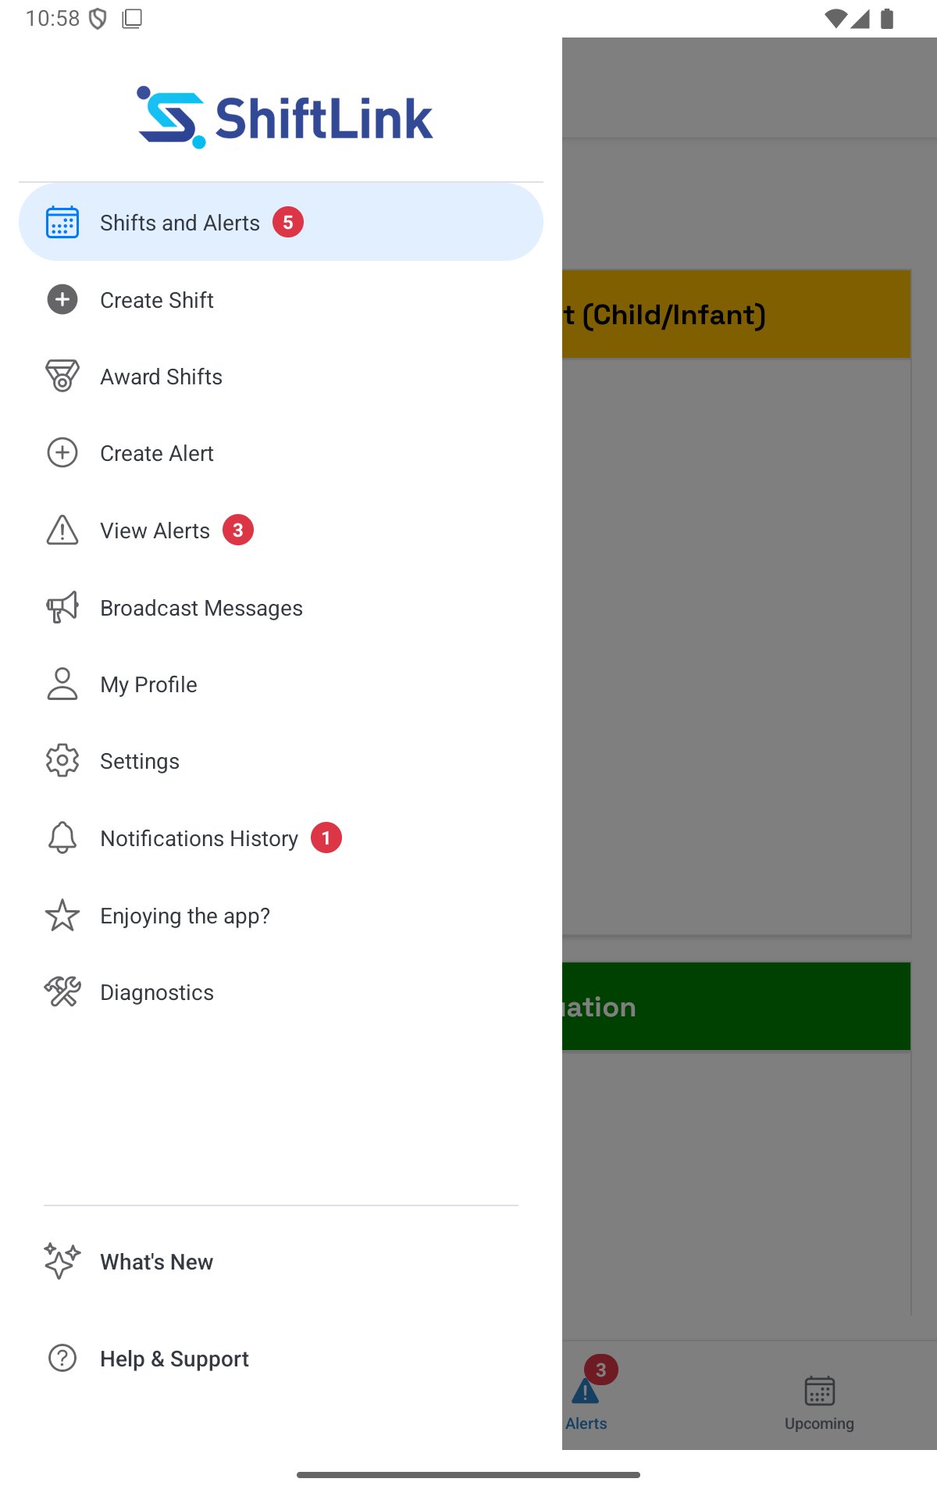The image size is (937, 1500).
Task: Switch to the Alerts bottom tab
Action: (586, 1396)
